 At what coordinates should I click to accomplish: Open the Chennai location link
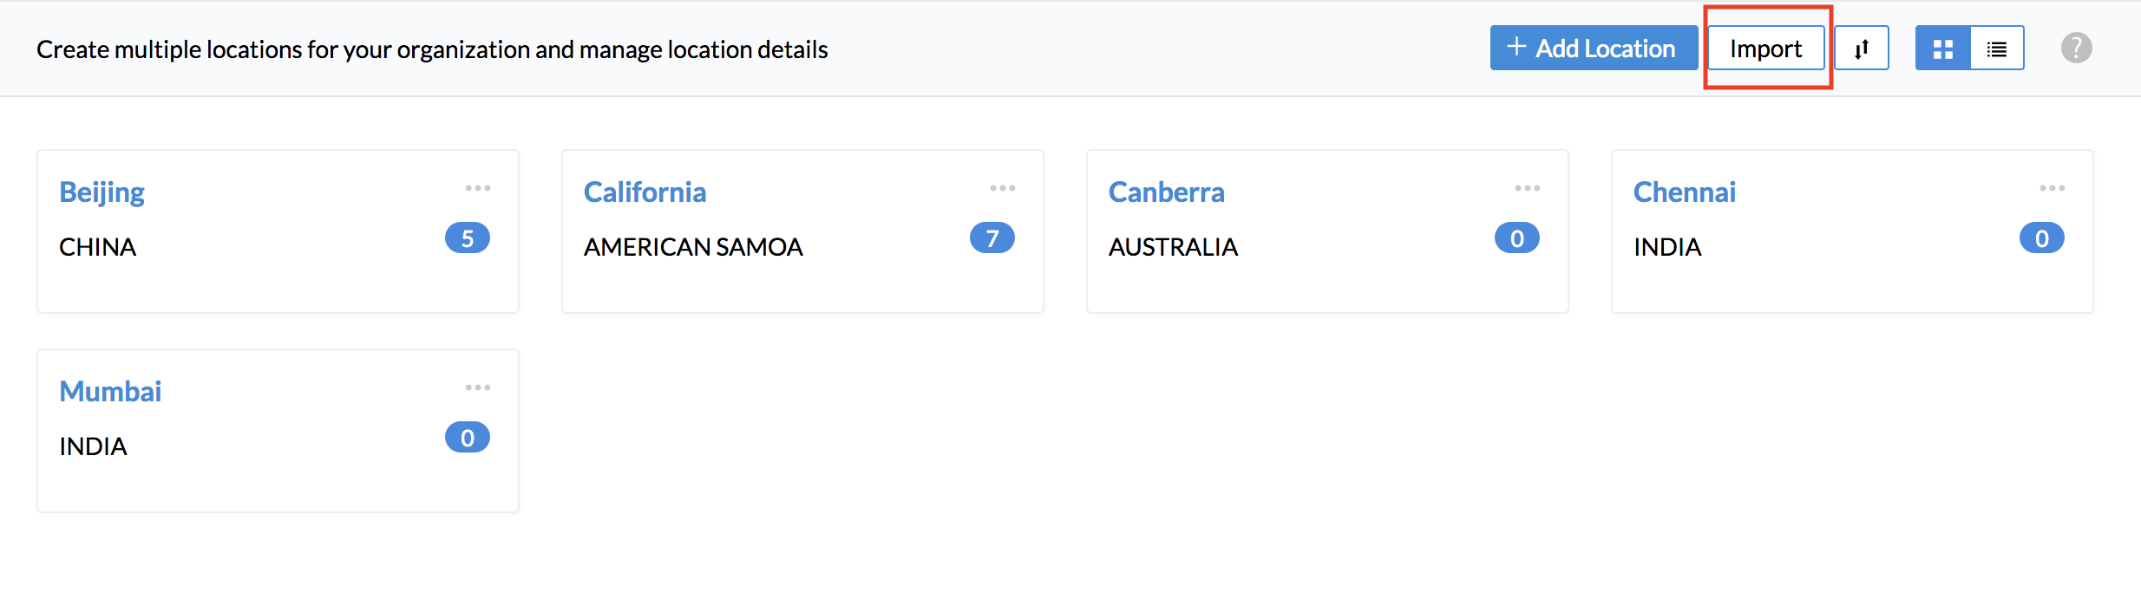[x=1685, y=192]
